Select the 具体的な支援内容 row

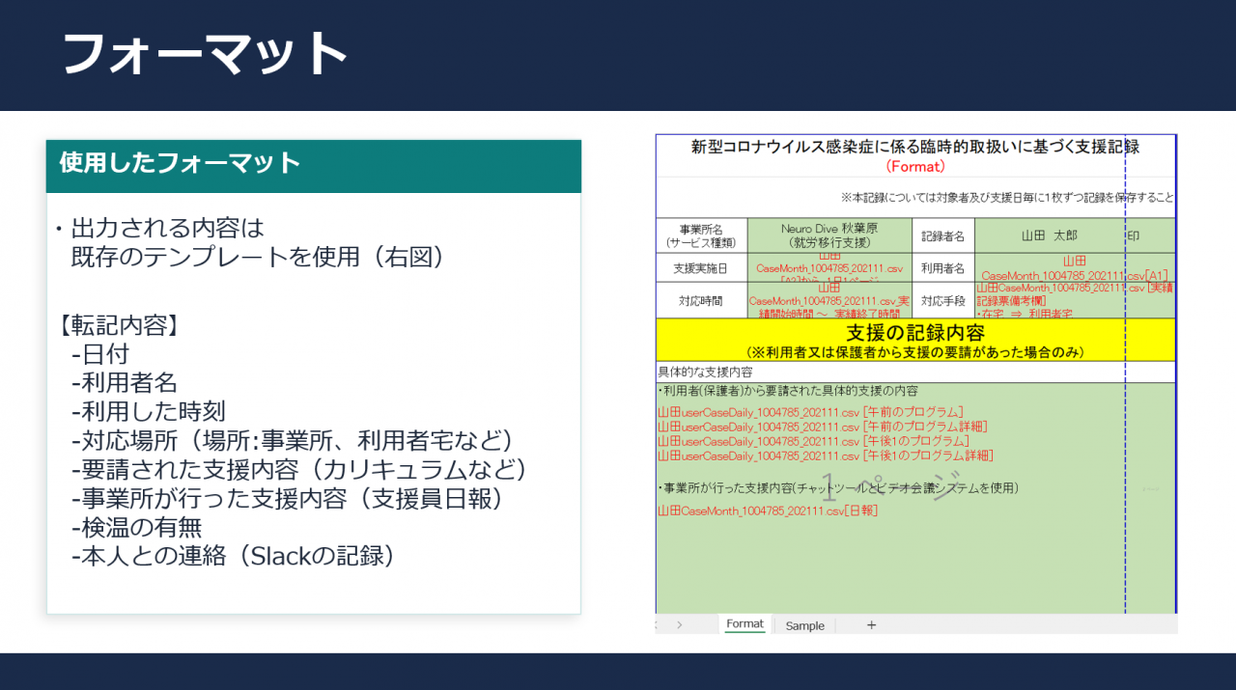(915, 372)
